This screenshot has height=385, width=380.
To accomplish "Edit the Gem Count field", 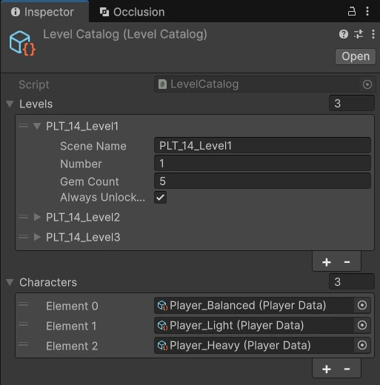I will [x=262, y=181].
